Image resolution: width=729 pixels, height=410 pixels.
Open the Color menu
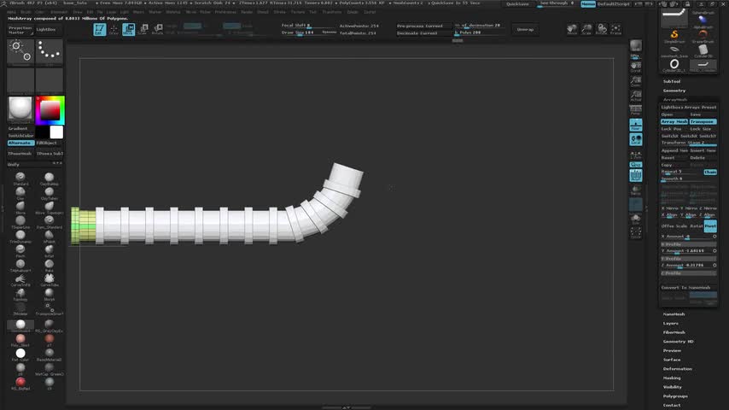[40, 12]
